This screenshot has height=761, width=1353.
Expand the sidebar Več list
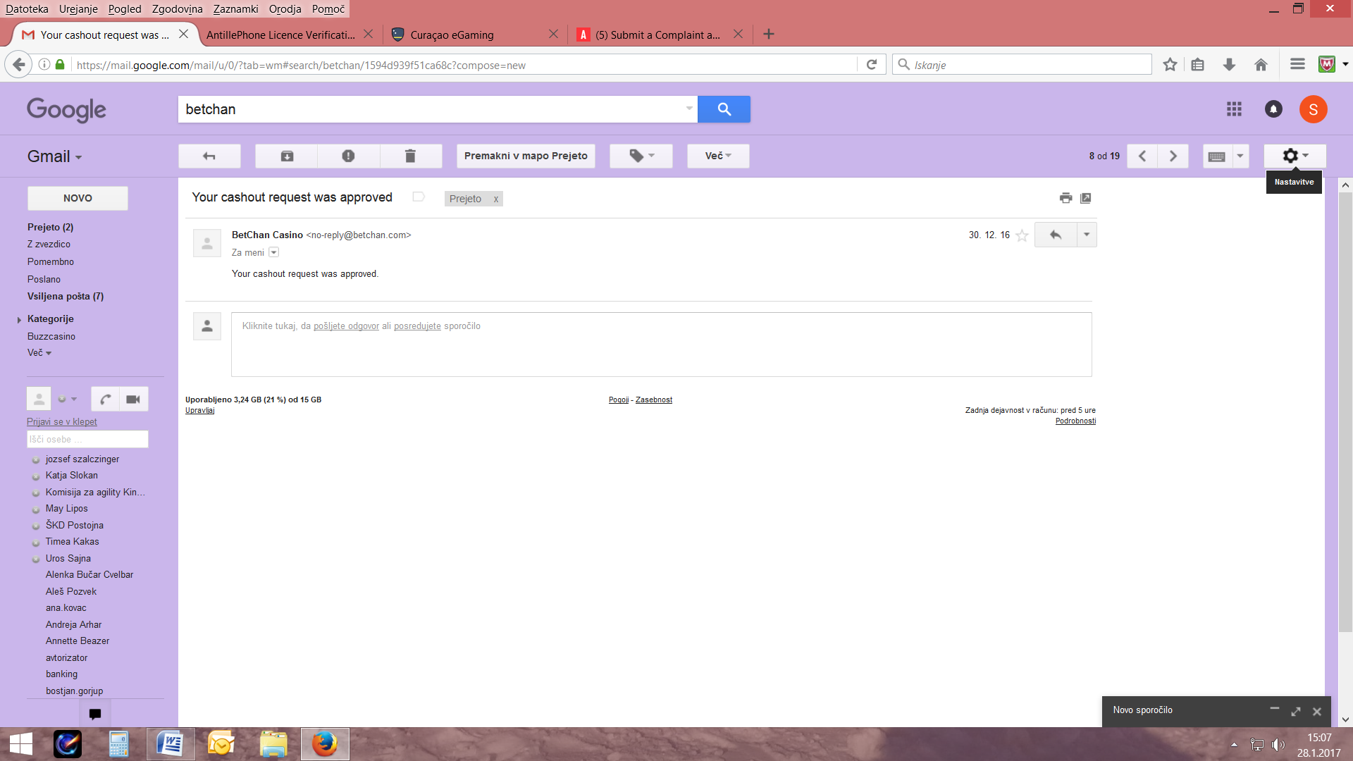(x=39, y=352)
